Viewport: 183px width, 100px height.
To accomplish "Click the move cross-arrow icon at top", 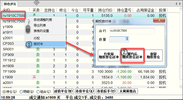I will pyautogui.click(x=36, y=3).
